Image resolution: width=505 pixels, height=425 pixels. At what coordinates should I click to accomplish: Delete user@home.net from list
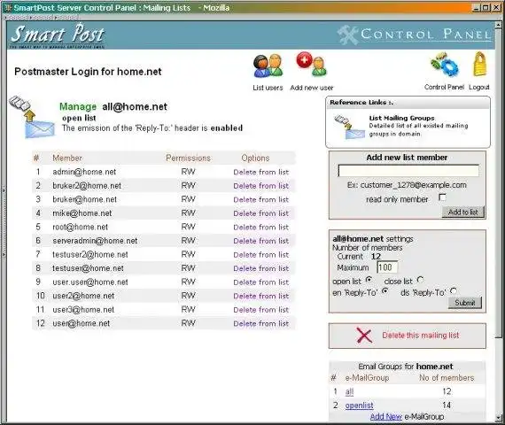(x=261, y=323)
